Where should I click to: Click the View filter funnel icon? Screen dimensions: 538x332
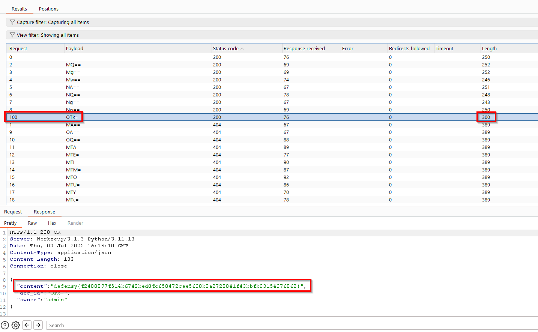12,35
